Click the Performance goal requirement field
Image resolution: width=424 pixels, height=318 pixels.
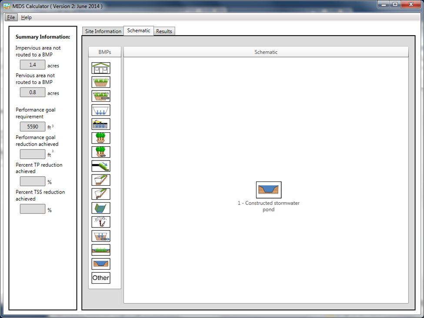click(x=33, y=127)
